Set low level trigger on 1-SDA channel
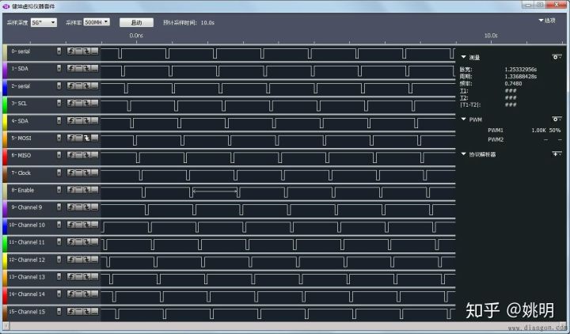Image resolution: width=570 pixels, height=334 pixels. [94, 68]
